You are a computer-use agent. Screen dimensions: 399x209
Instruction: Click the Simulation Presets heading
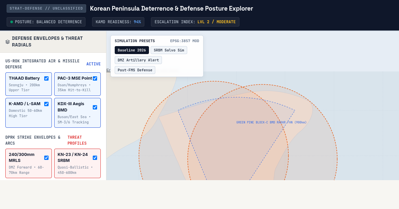(135, 41)
